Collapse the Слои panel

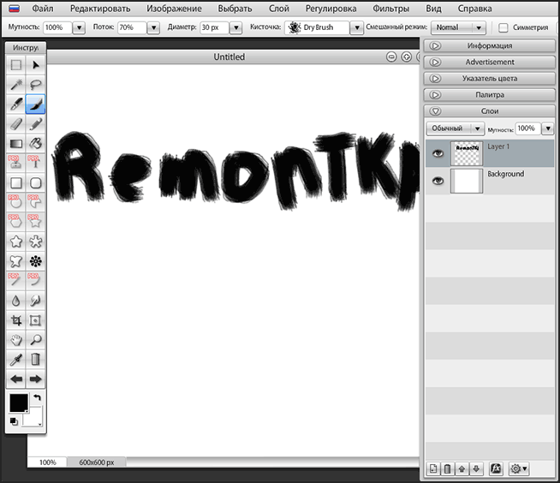pyautogui.click(x=489, y=111)
